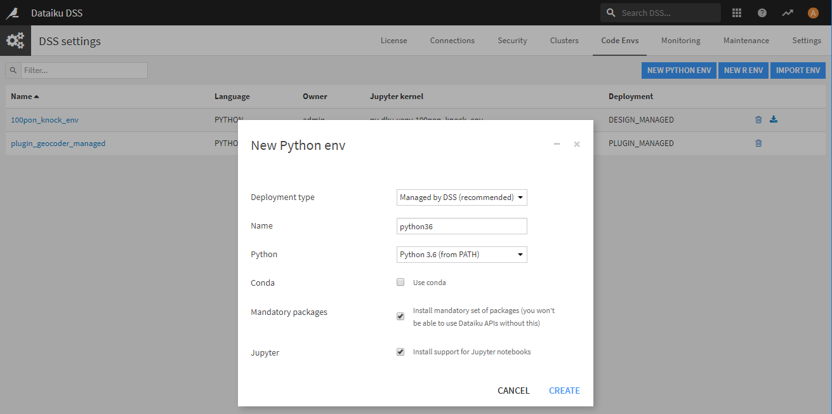Screen dimensions: 832x414
Task: Open the help question mark icon
Action: (x=762, y=13)
